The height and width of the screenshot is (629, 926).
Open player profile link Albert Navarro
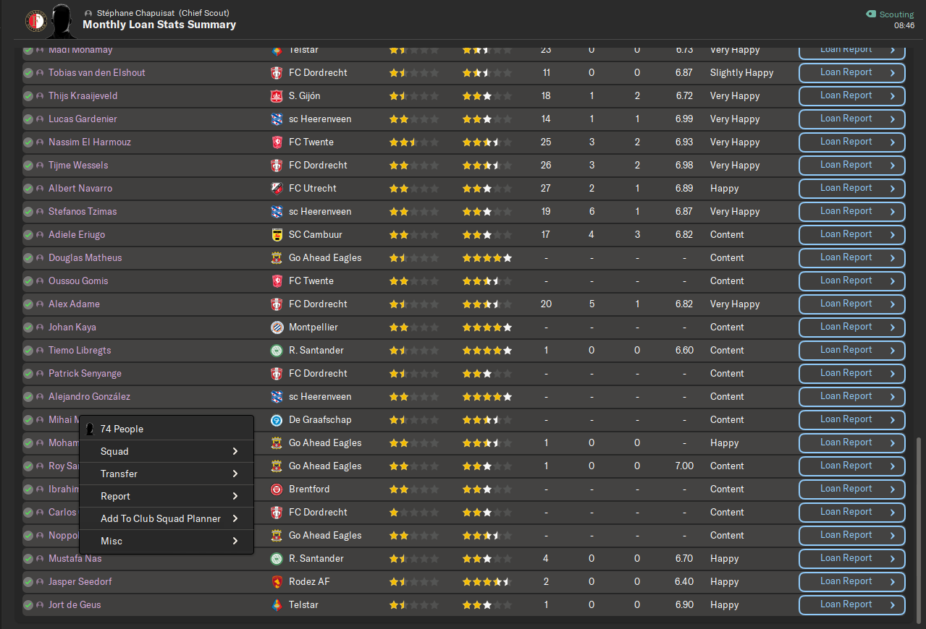[80, 189]
